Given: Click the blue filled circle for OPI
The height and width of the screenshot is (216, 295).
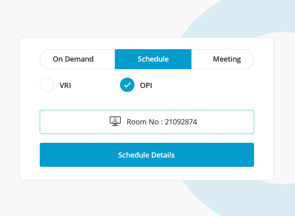Looking at the screenshot, I should [127, 85].
